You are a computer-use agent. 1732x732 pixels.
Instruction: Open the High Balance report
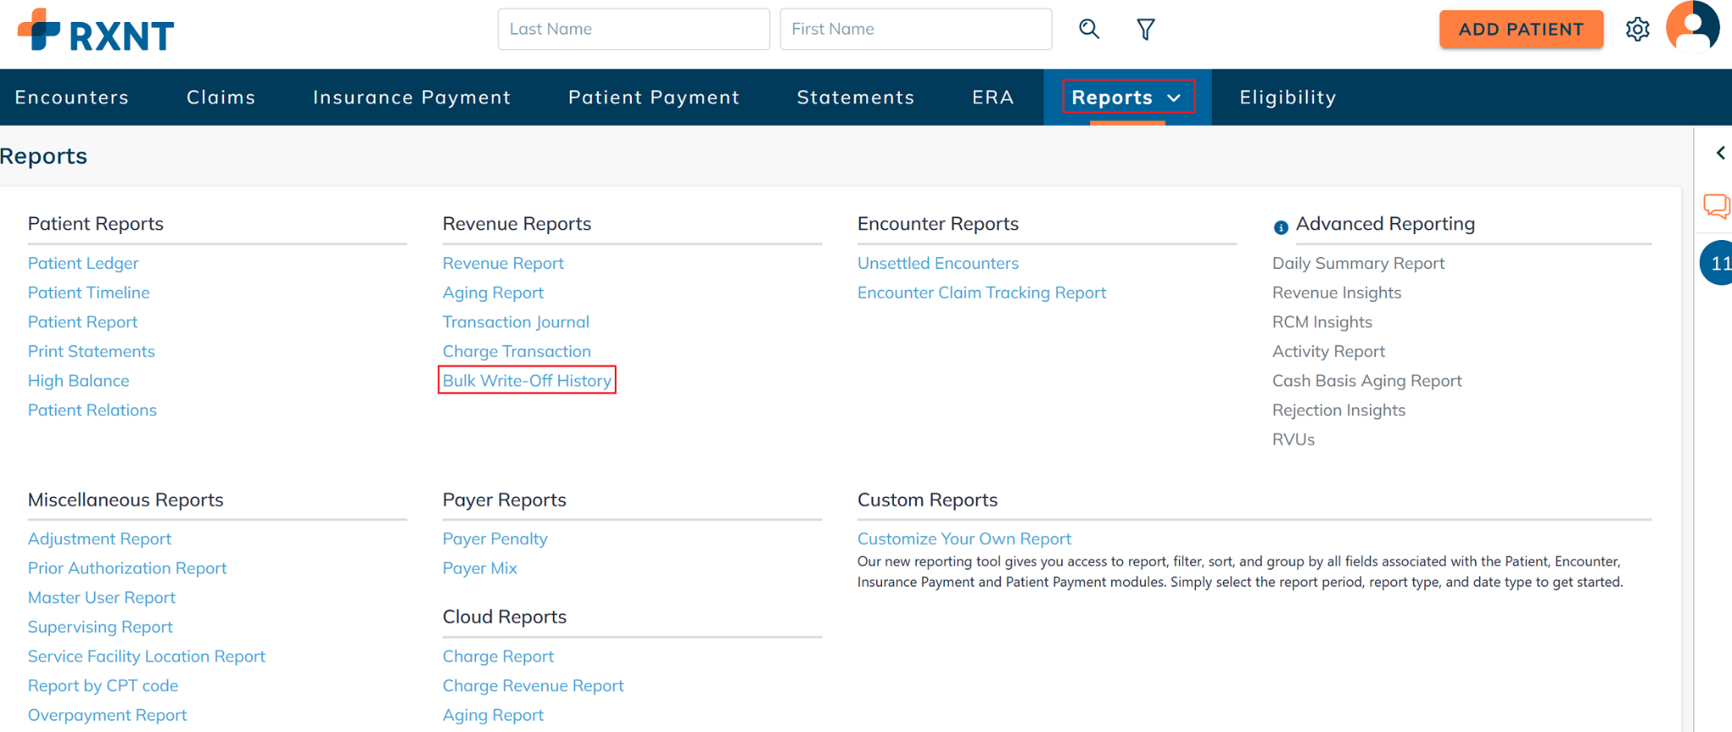point(79,380)
